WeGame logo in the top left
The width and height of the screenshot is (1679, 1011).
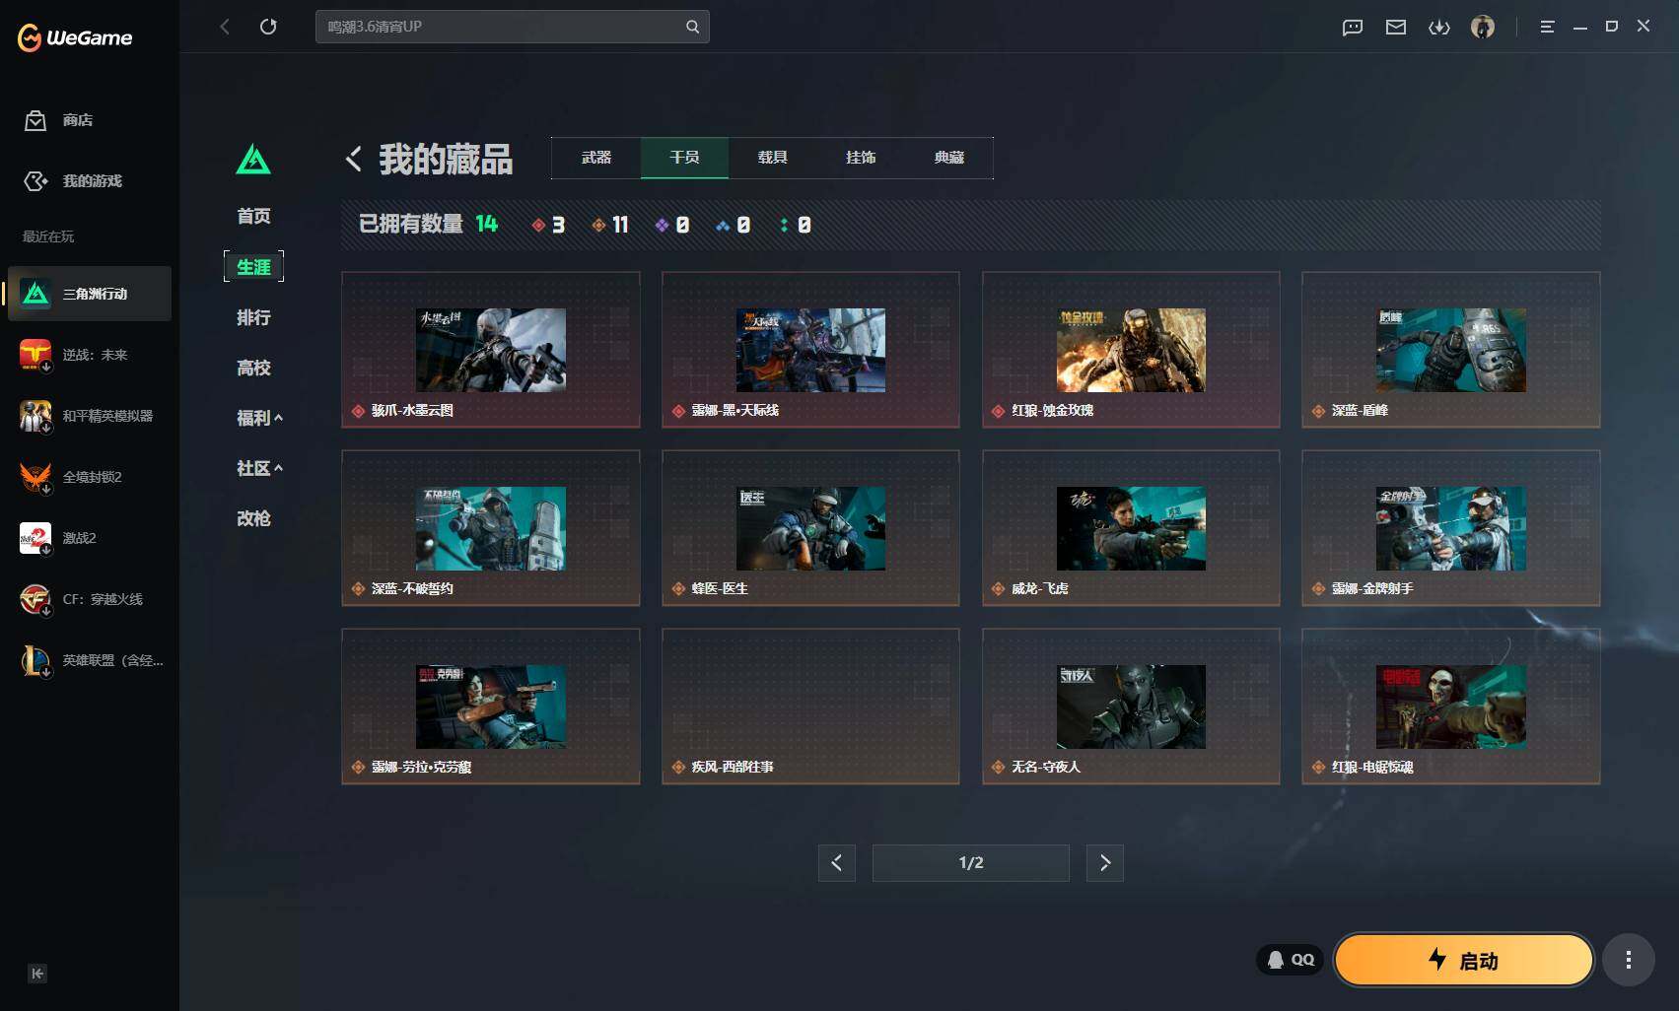[75, 37]
